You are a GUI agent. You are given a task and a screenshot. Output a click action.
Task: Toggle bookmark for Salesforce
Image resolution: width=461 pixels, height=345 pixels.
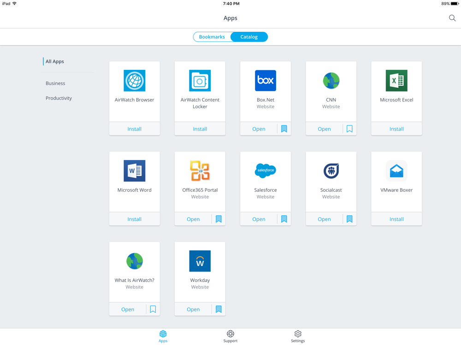click(x=284, y=219)
